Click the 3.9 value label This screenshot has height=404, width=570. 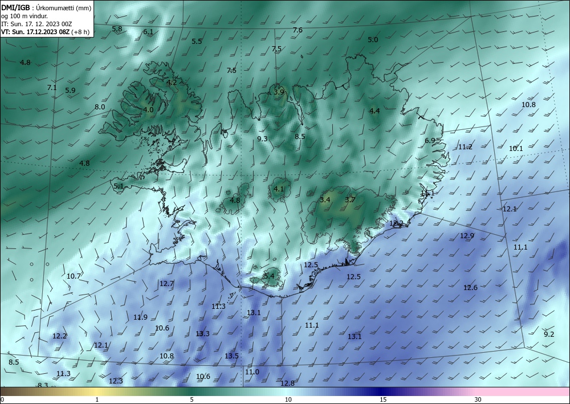point(279,92)
